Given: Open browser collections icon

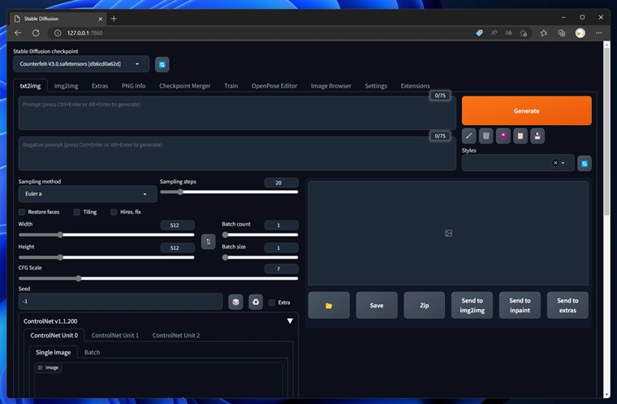Looking at the screenshot, I should tap(562, 33).
